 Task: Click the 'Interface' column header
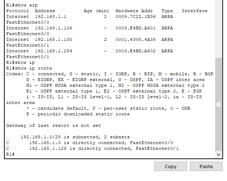(x=195, y=11)
